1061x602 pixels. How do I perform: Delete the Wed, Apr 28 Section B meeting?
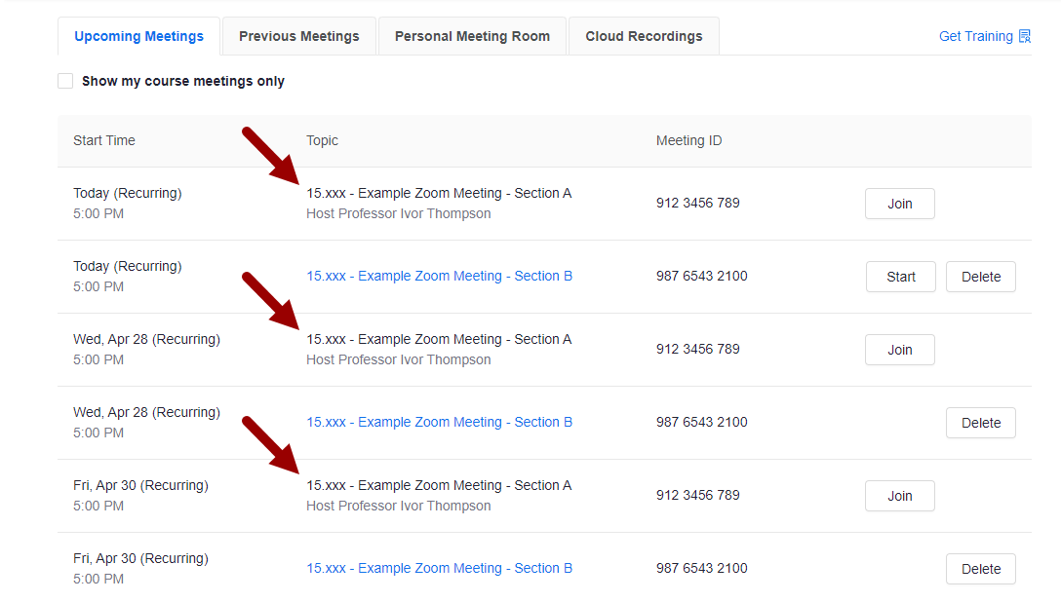[x=980, y=422]
